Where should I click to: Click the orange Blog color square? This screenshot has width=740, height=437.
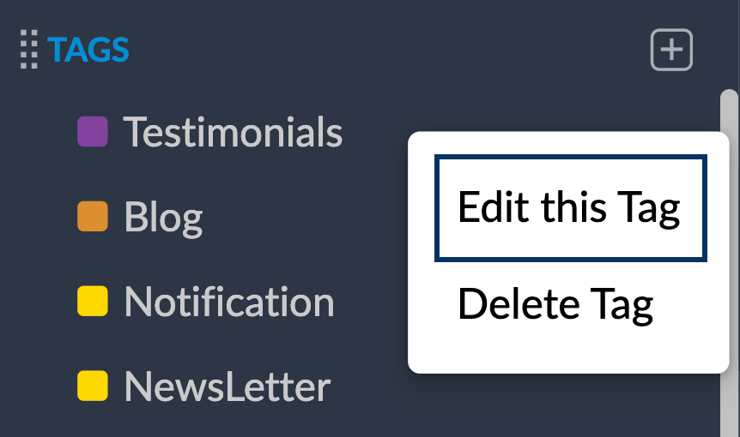(93, 217)
